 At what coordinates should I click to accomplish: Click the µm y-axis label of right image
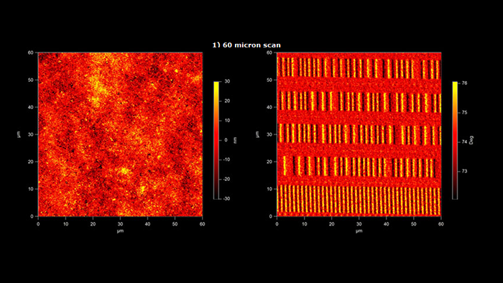257,134
